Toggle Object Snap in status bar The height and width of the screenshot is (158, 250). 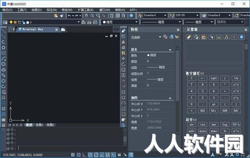[96, 155]
